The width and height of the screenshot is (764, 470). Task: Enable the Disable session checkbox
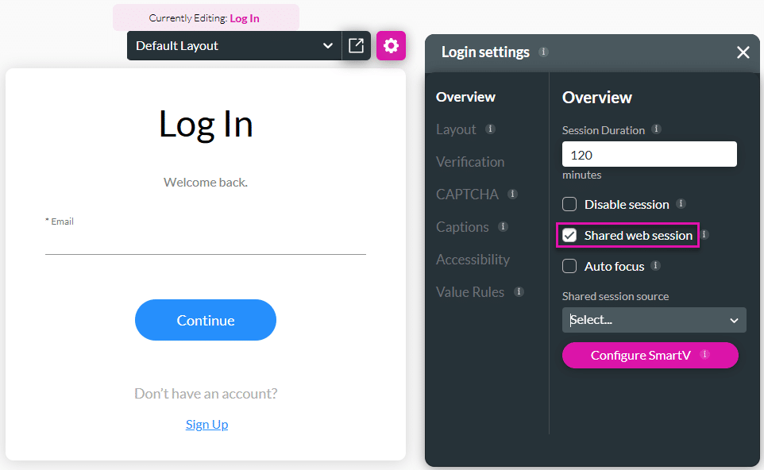pyautogui.click(x=569, y=204)
